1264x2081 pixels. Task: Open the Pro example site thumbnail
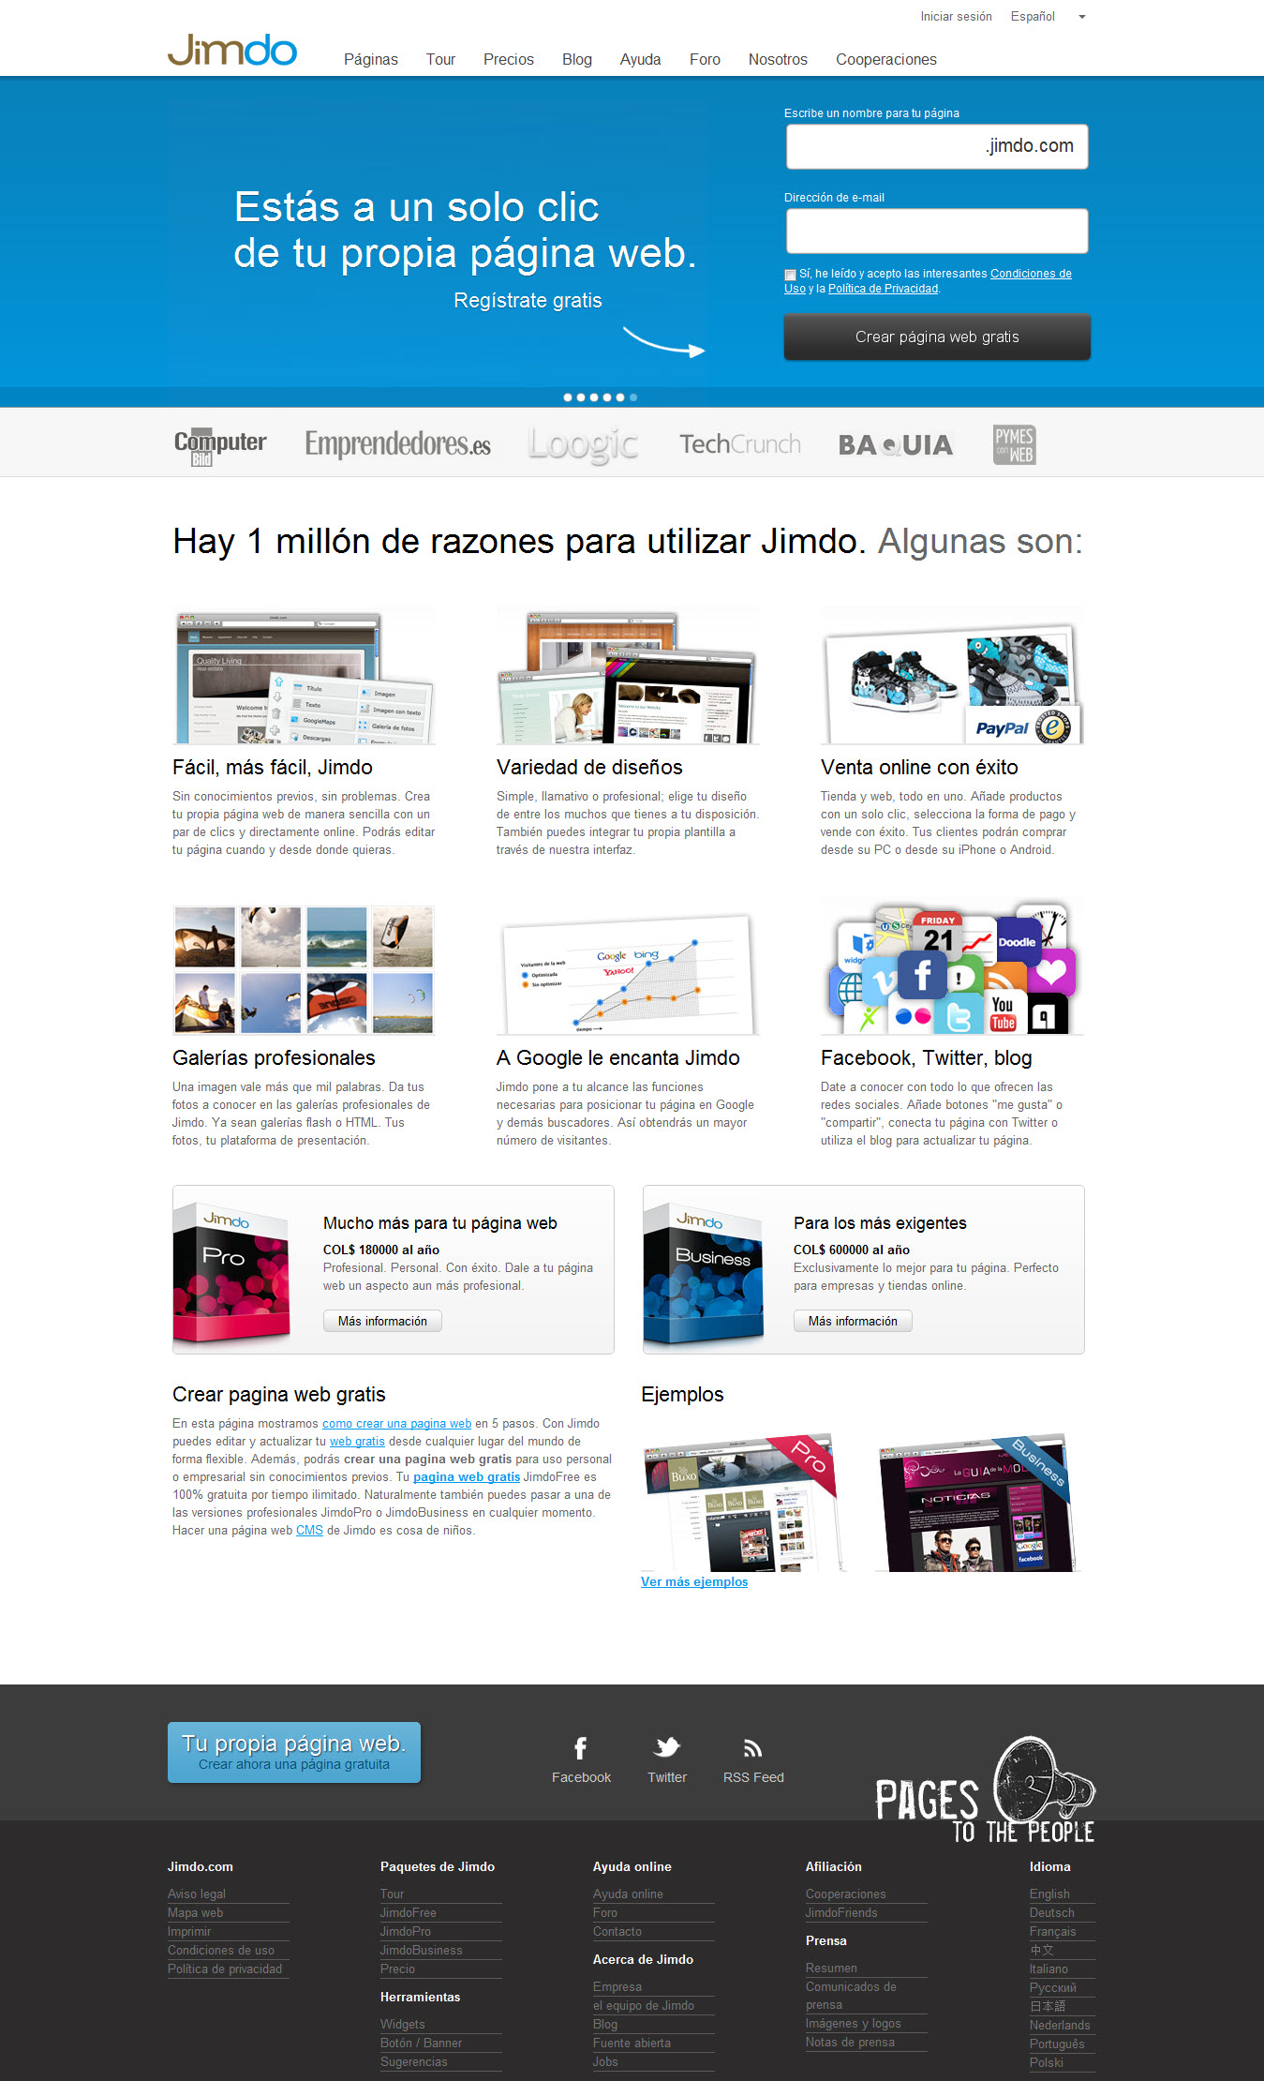point(742,1502)
